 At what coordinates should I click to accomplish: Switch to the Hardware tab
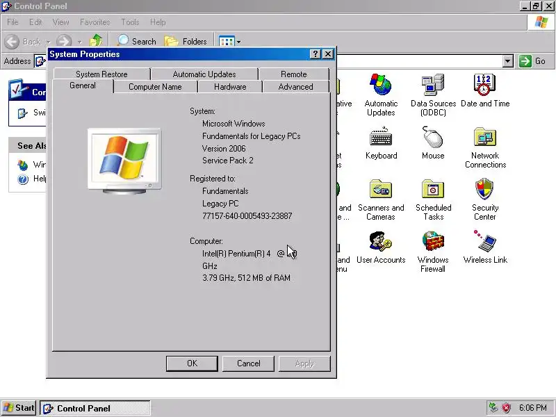point(230,87)
